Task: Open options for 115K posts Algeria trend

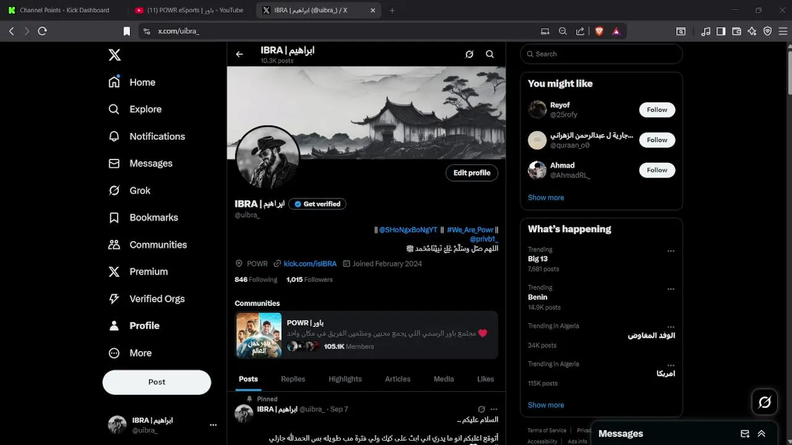Action: 671,365
